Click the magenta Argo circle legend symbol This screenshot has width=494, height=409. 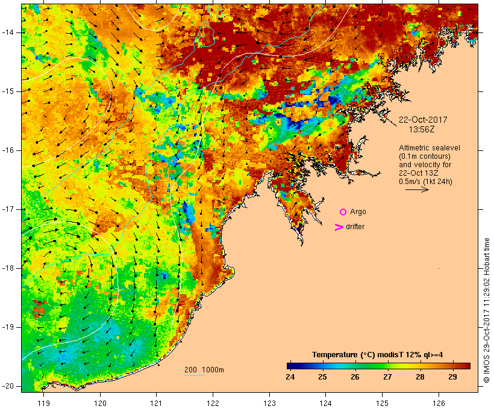point(343,212)
